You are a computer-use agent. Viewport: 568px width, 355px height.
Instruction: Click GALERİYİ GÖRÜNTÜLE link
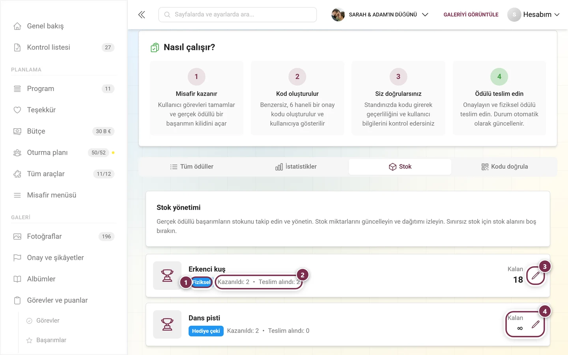click(x=471, y=15)
